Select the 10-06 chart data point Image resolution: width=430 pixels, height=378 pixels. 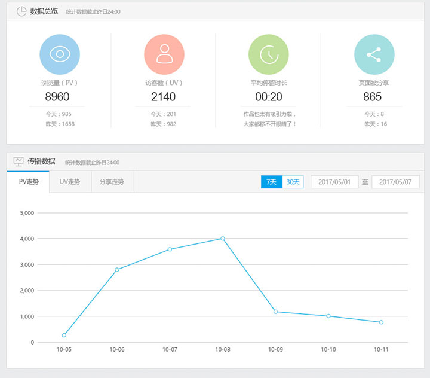pyautogui.click(x=117, y=270)
